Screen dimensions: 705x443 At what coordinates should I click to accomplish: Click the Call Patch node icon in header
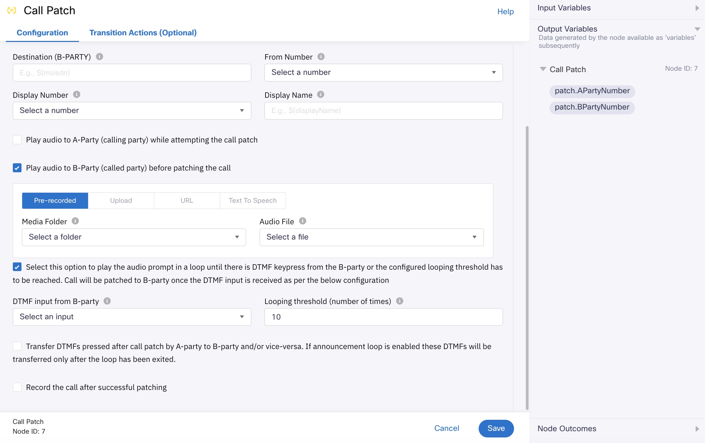tap(12, 10)
